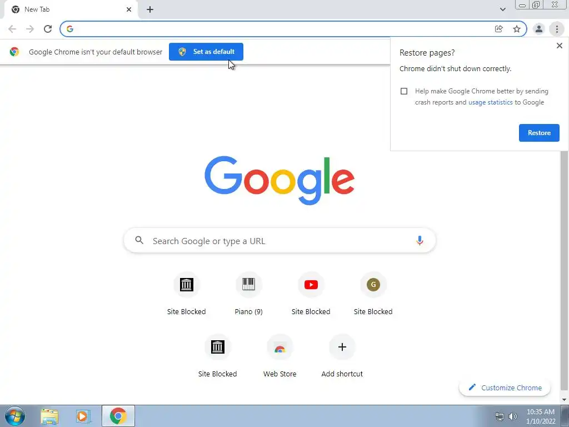Bookmark this tab with the star icon
This screenshot has height=427, width=569.
point(517,29)
